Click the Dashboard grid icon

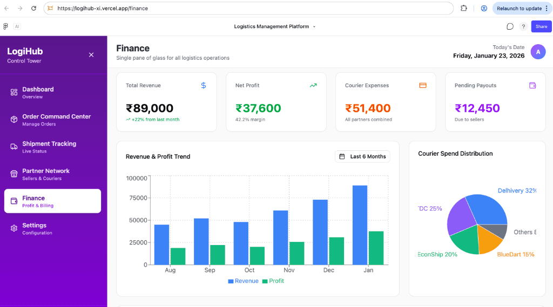14,92
